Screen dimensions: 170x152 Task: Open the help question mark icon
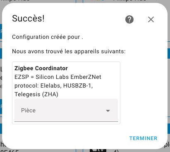(x=129, y=19)
